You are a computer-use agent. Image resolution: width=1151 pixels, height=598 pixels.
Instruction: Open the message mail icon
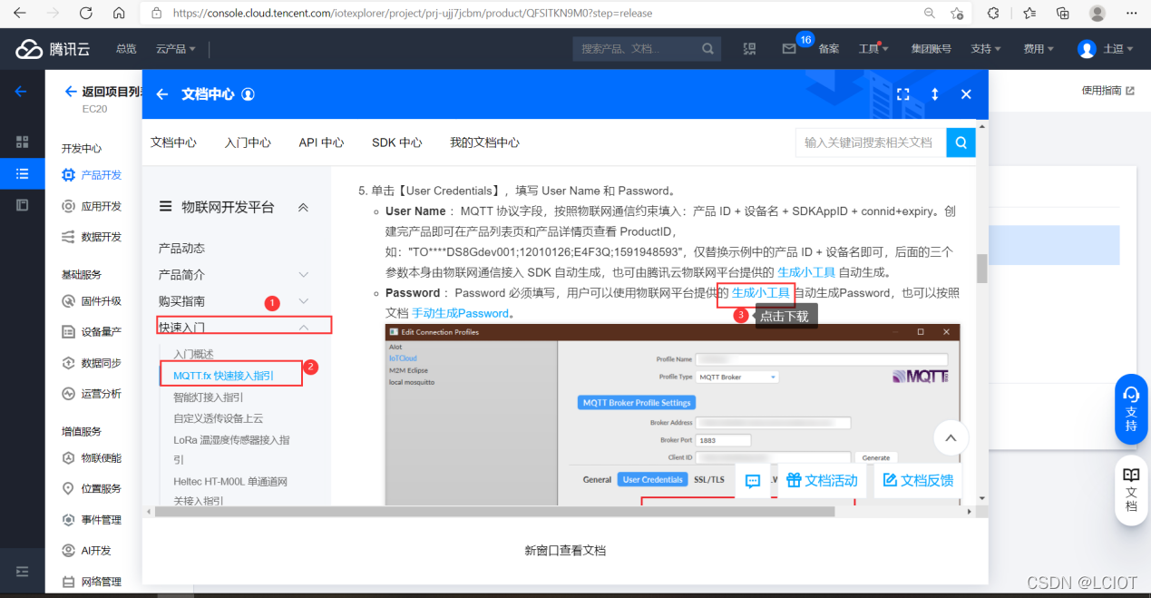pos(789,49)
